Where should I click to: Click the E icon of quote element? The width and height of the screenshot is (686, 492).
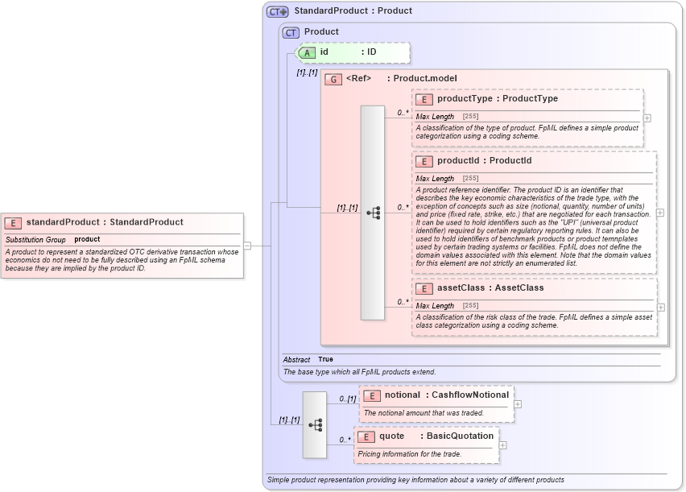[x=366, y=437]
